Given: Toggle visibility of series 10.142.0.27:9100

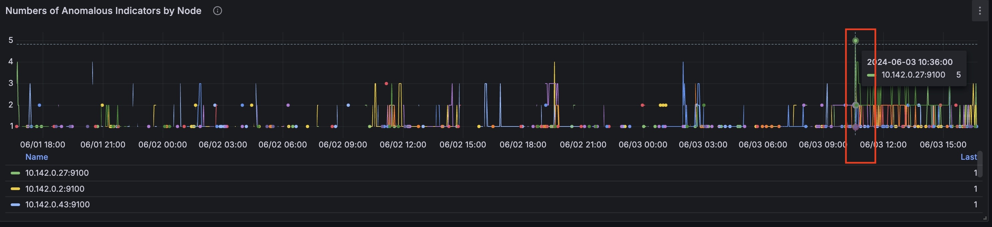Looking at the screenshot, I should (x=57, y=173).
